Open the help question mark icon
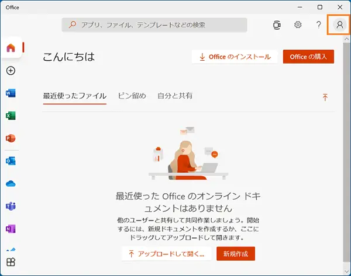This screenshot has height=276, width=351. click(319, 25)
